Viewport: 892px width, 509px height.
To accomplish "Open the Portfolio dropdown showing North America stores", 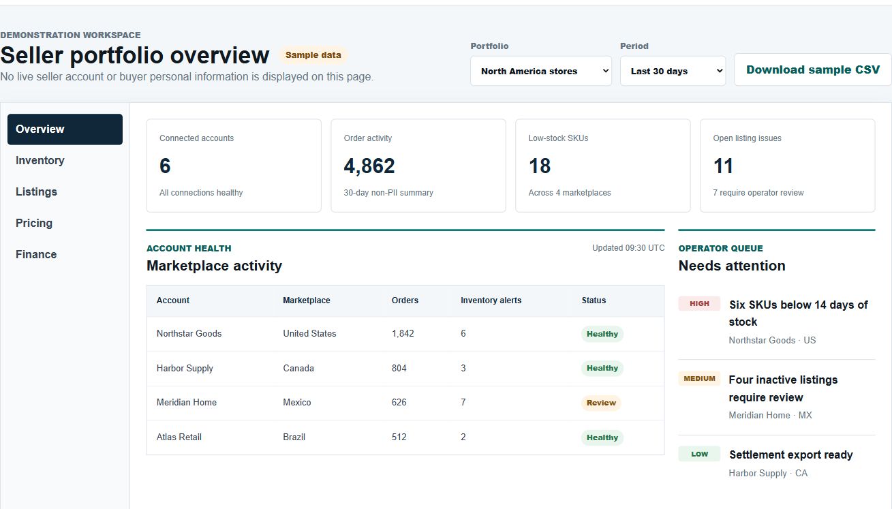I will click(x=541, y=71).
